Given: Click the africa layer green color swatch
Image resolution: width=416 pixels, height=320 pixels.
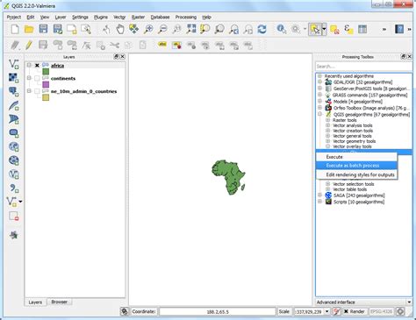Looking at the screenshot, I should [x=46, y=72].
